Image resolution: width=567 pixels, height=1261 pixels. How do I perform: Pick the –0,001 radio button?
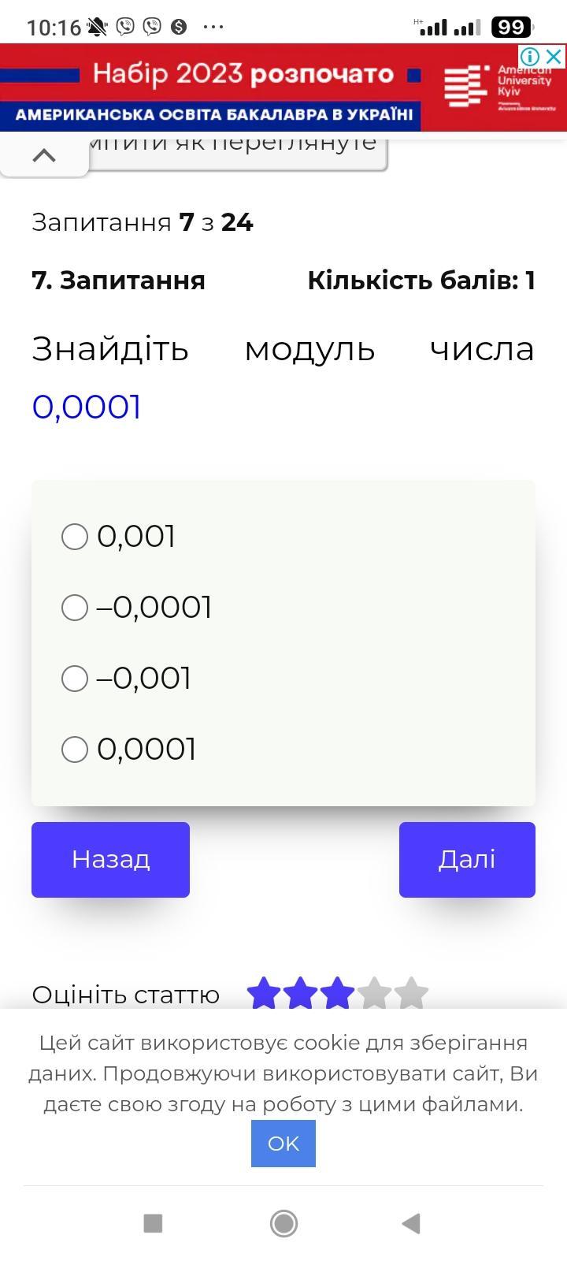click(75, 679)
